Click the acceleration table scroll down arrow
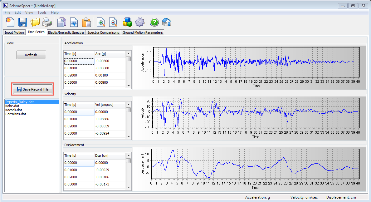The height and width of the screenshot is (202, 371). [x=128, y=86]
